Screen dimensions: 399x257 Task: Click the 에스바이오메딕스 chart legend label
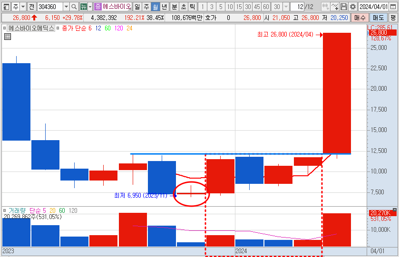coord(31,28)
